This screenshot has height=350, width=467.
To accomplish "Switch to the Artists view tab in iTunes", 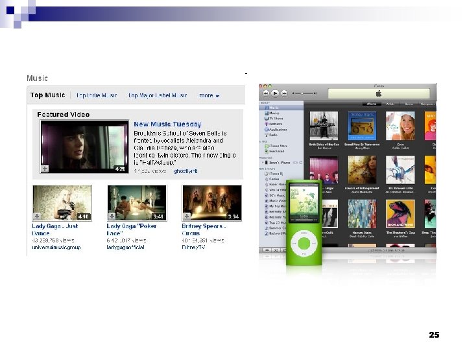I will coord(390,104).
